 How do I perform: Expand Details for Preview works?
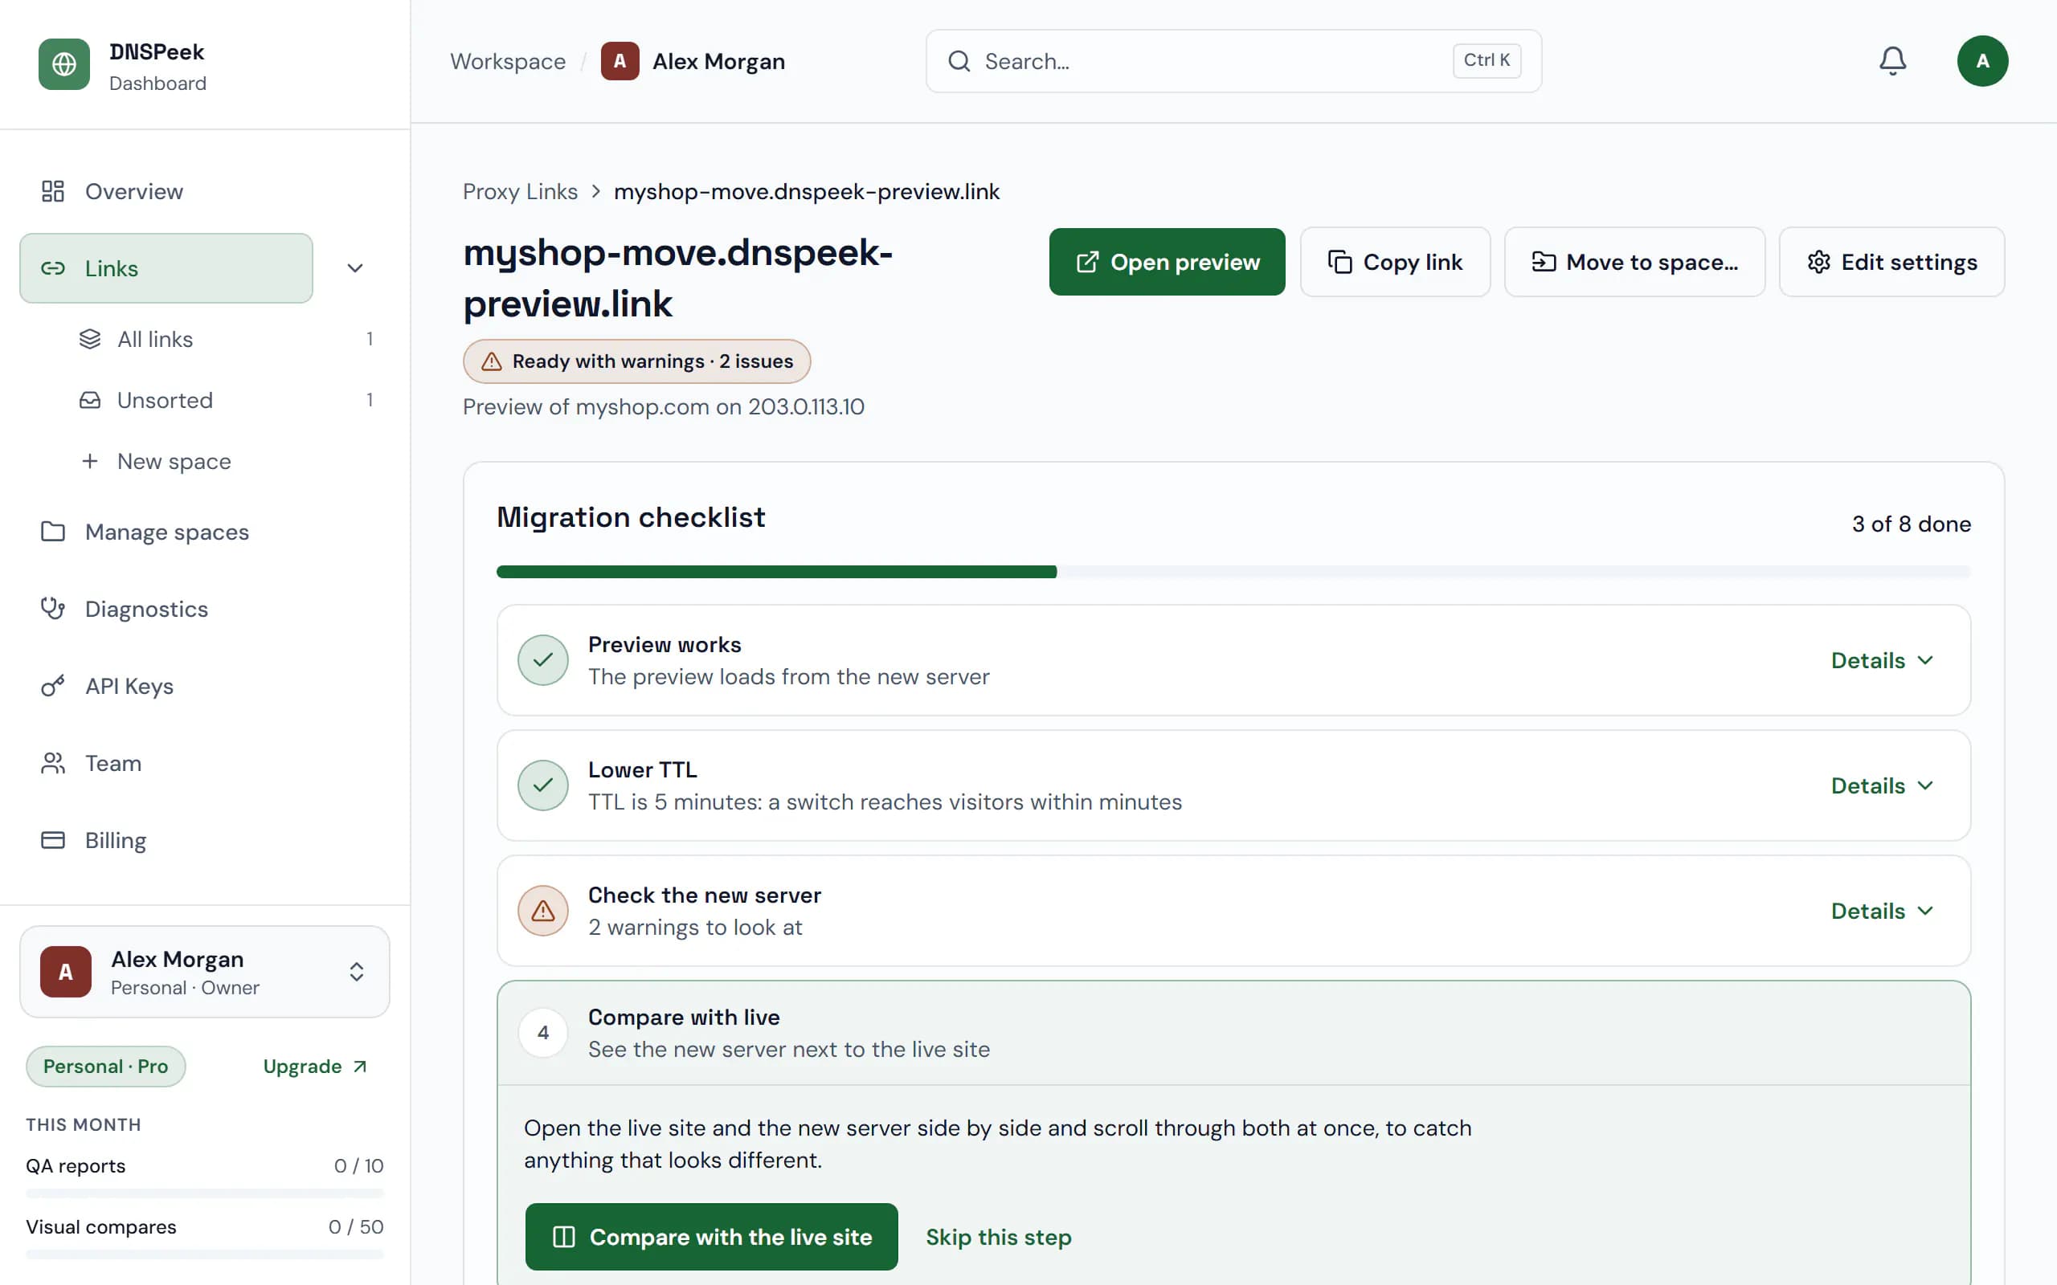pos(1882,660)
